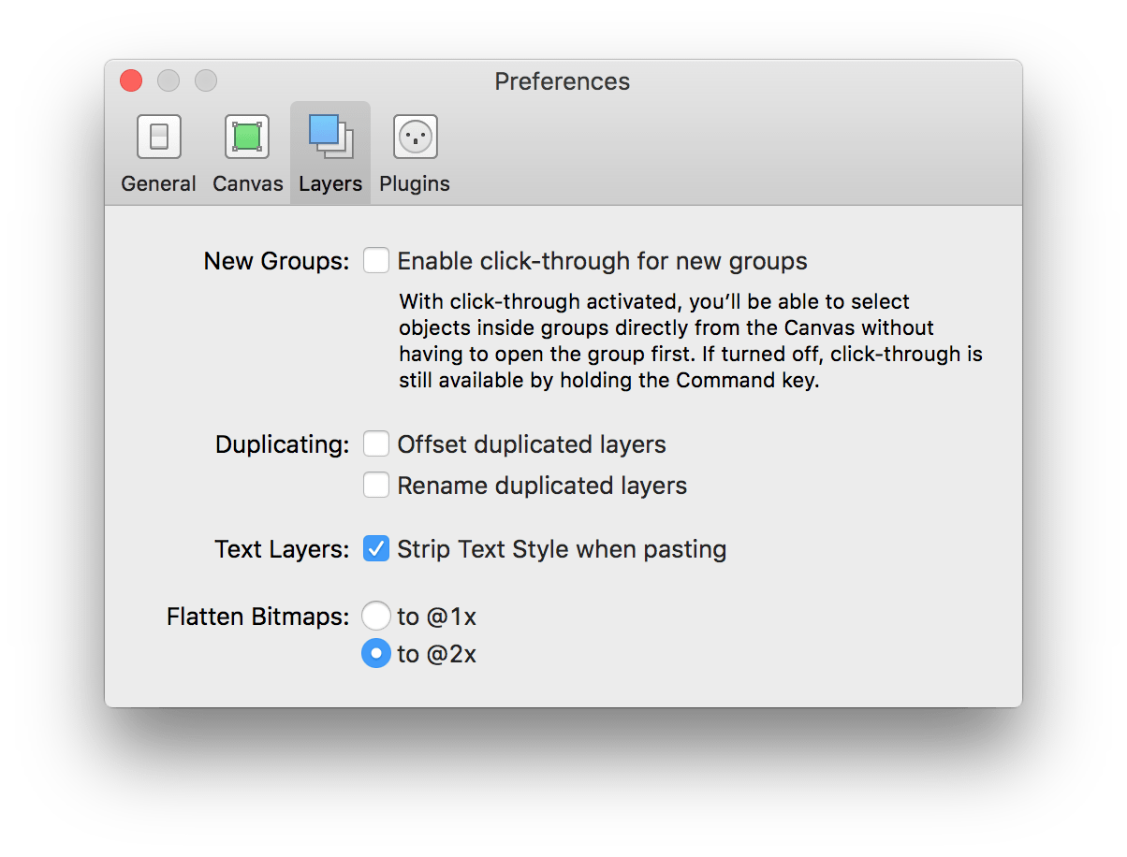Tick Offset duplicated layers checkbox
The image size is (1127, 857).
pos(376,443)
